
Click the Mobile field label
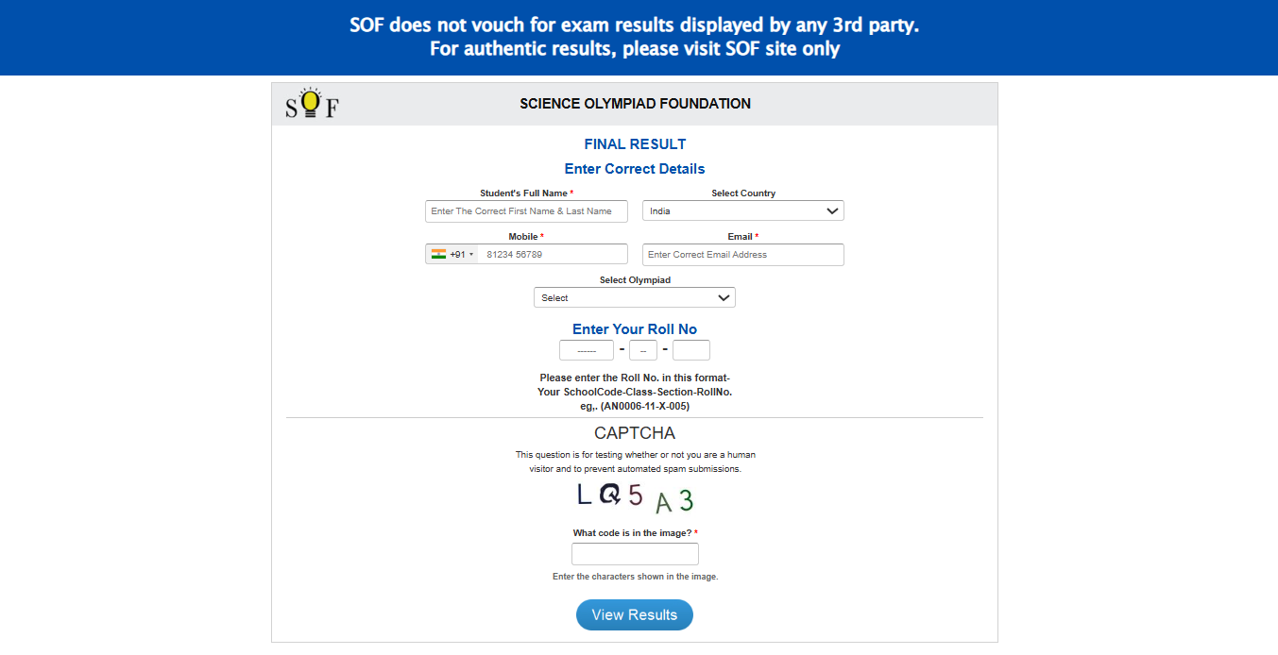pyautogui.click(x=523, y=237)
